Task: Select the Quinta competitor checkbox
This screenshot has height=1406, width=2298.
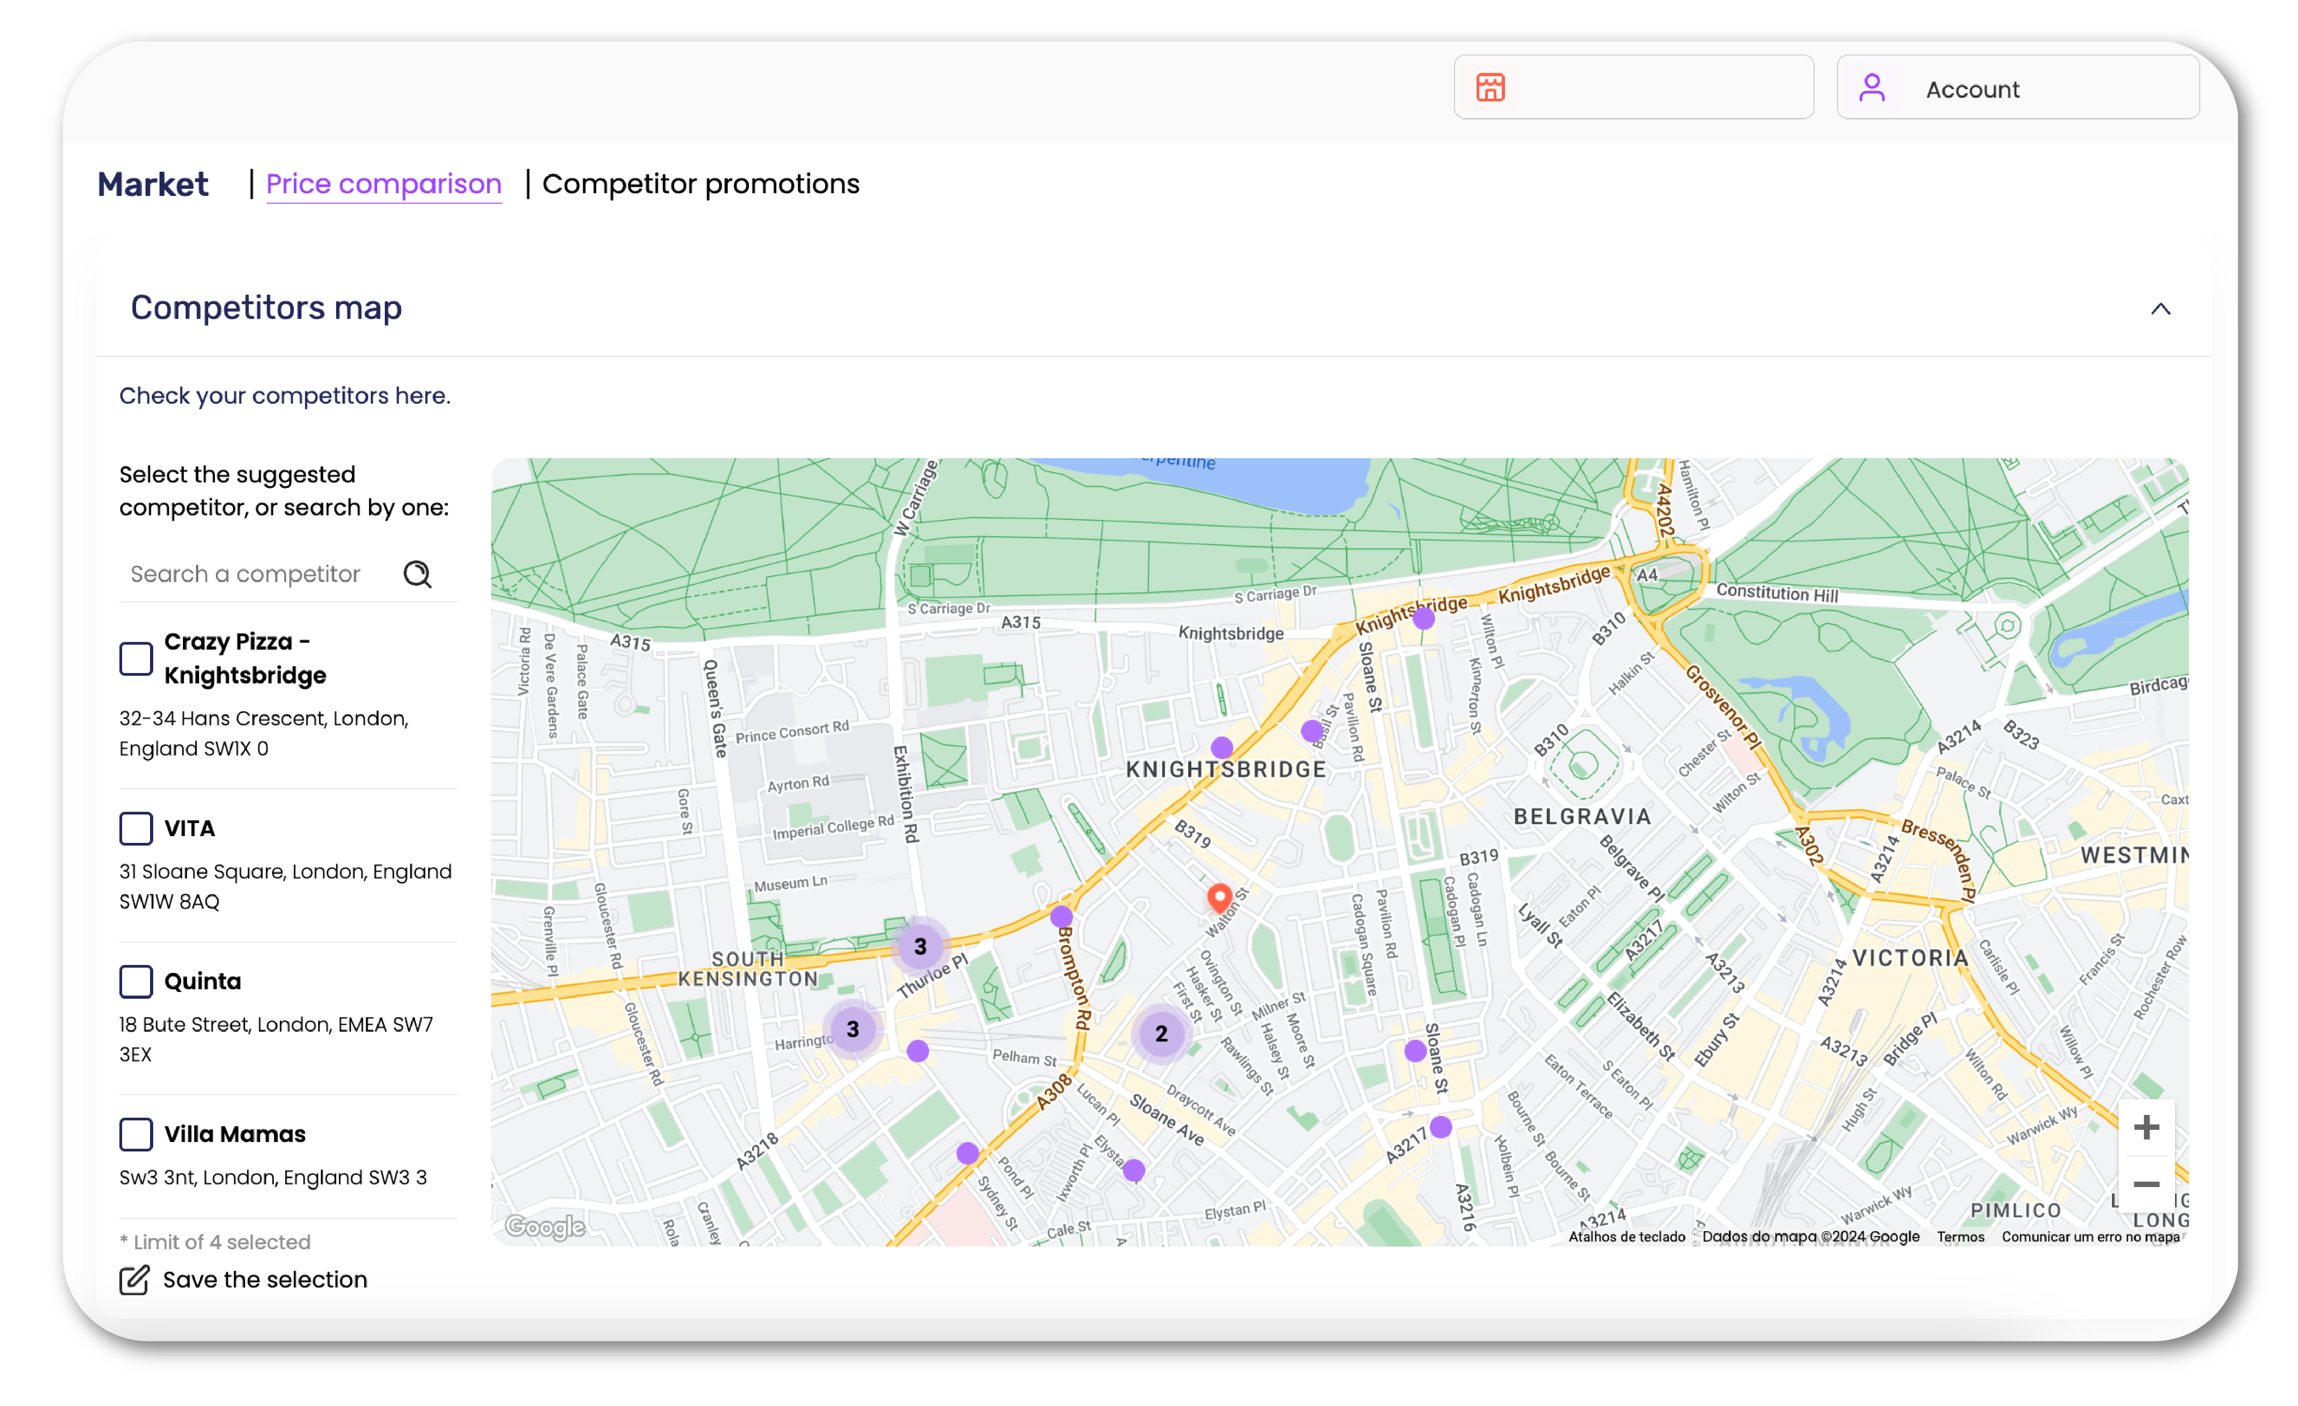Action: [136, 981]
